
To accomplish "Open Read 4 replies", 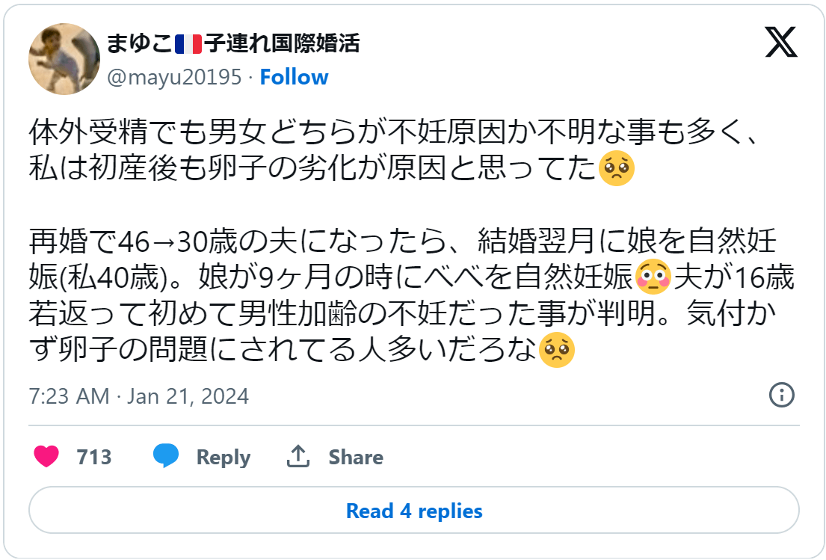I will click(413, 511).
